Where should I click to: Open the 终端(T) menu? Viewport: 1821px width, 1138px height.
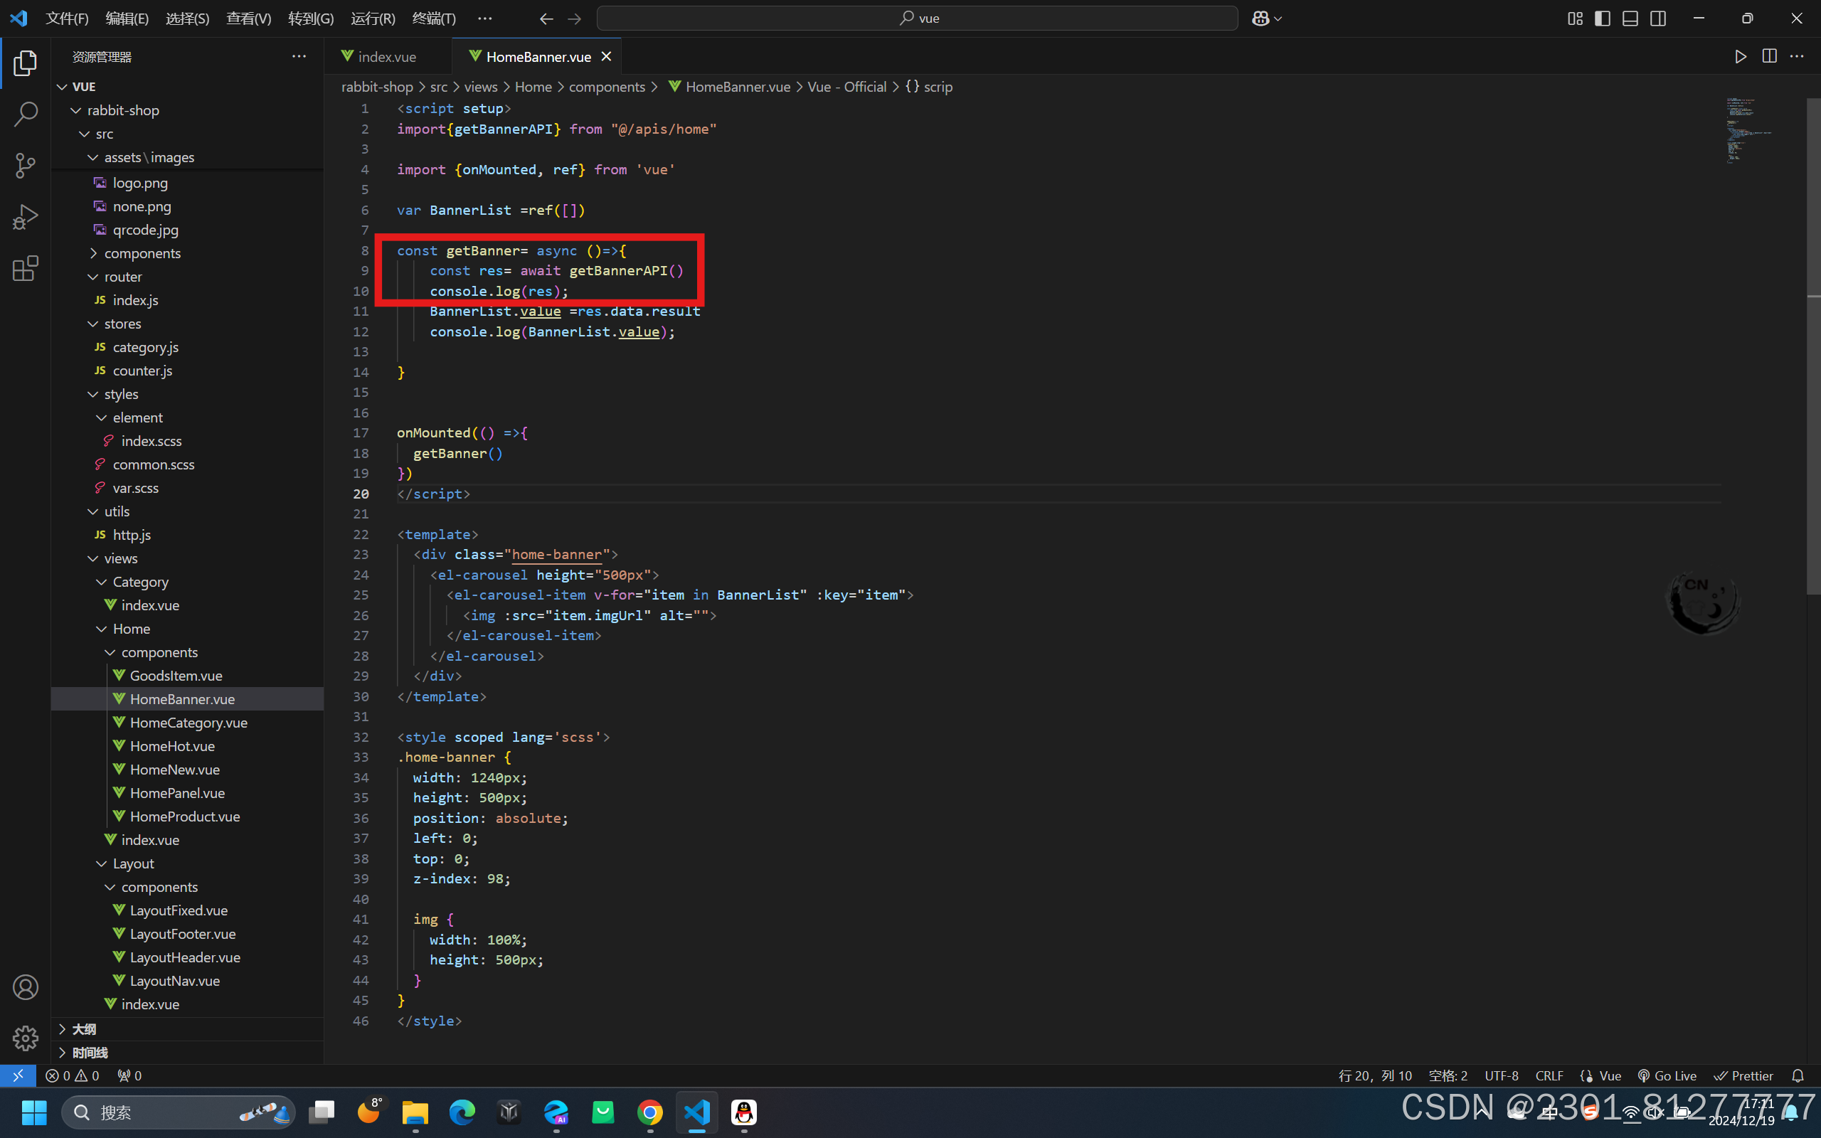434,18
